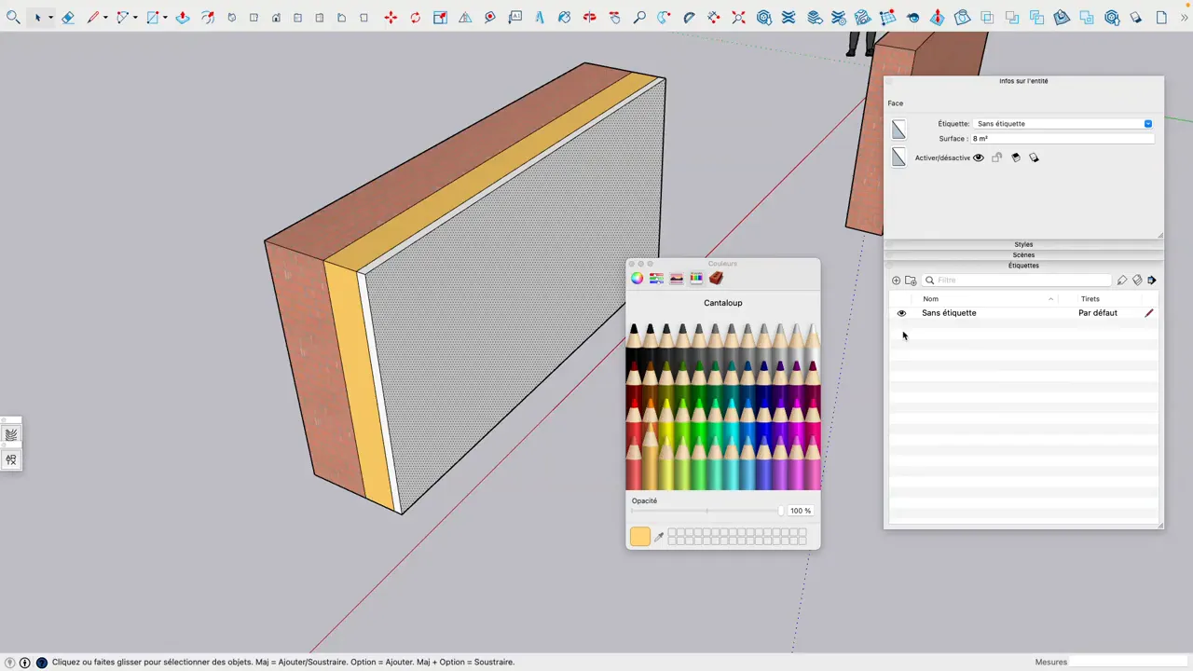Toggle the lock icon in entity info panel
Image resolution: width=1193 pixels, height=671 pixels.
pos(996,157)
